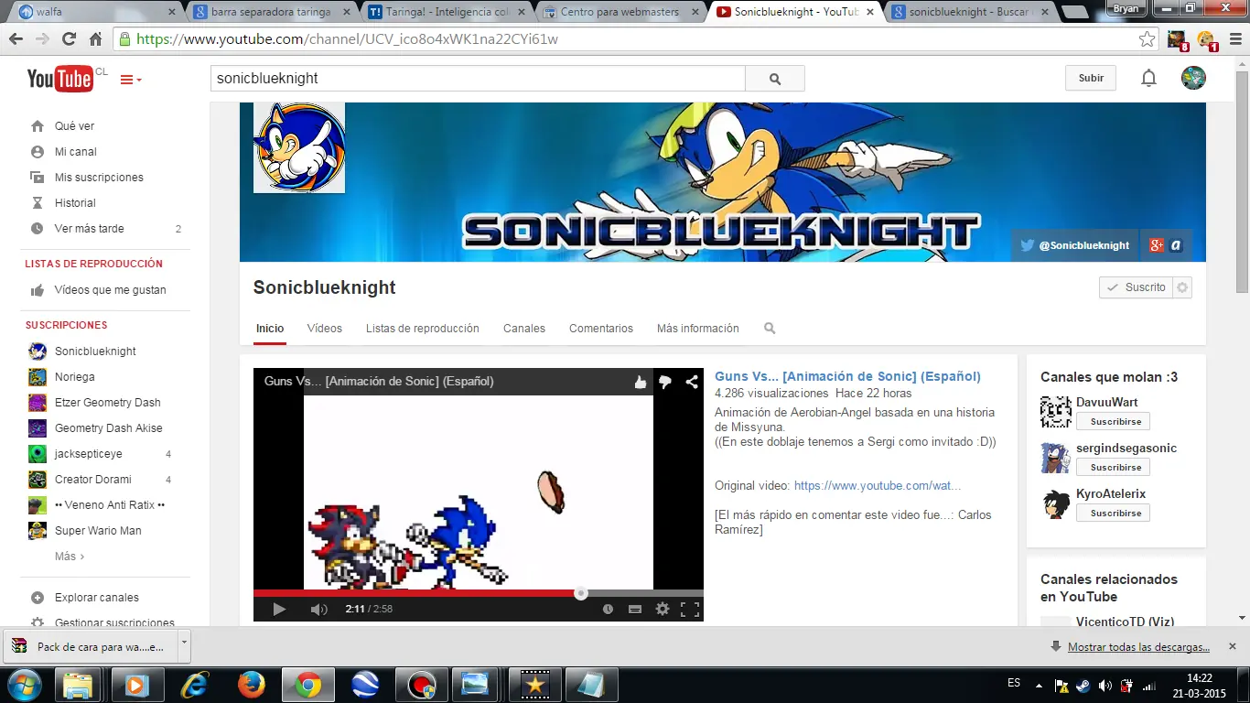The height and width of the screenshot is (703, 1250).
Task: Click the YouTube search input field
Action: coord(478,79)
